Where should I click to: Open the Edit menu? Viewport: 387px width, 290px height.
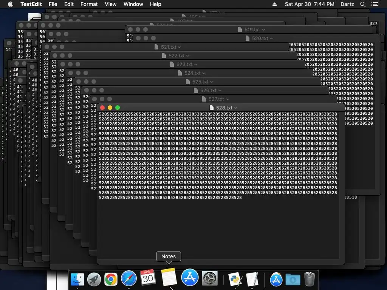click(69, 4)
